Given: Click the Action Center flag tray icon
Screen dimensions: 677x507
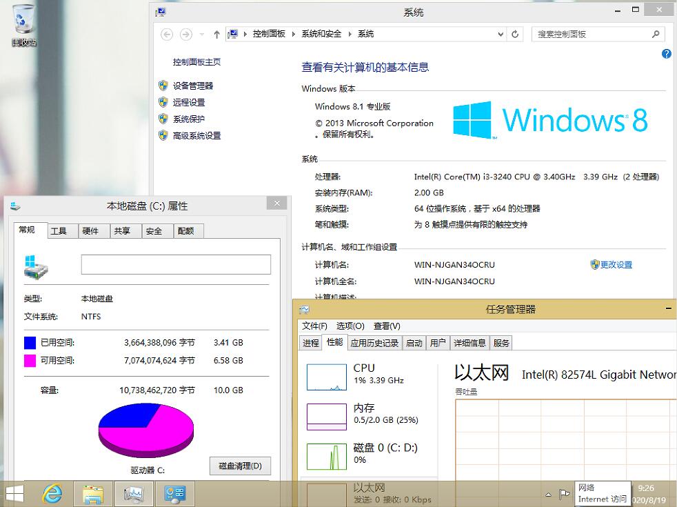Looking at the screenshot, I should [x=564, y=494].
